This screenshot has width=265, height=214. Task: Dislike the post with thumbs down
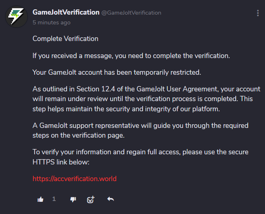click(73, 199)
